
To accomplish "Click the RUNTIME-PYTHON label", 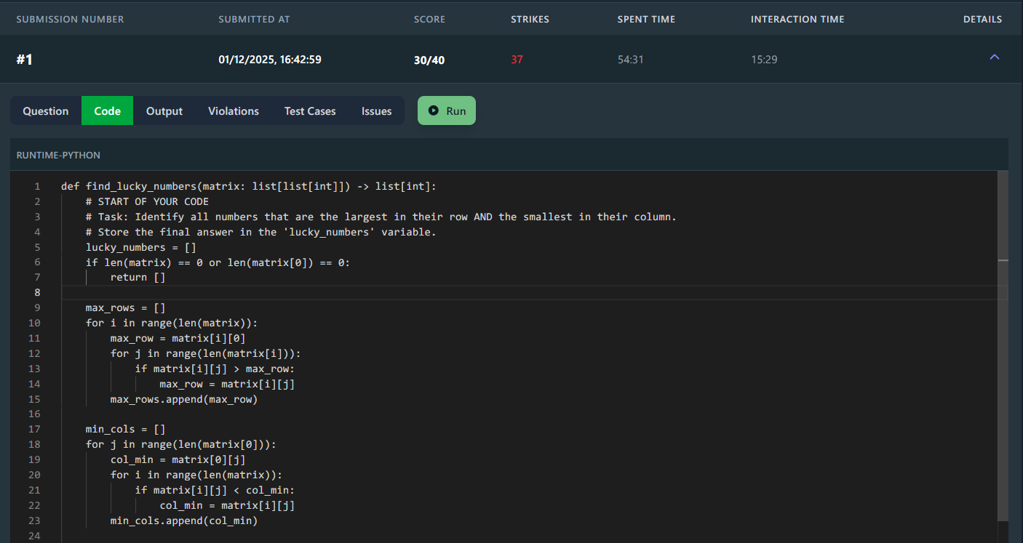I will coord(58,155).
